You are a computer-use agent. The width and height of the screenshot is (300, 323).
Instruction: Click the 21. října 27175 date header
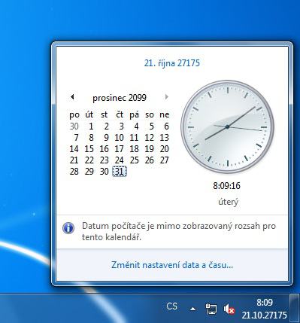click(172, 62)
